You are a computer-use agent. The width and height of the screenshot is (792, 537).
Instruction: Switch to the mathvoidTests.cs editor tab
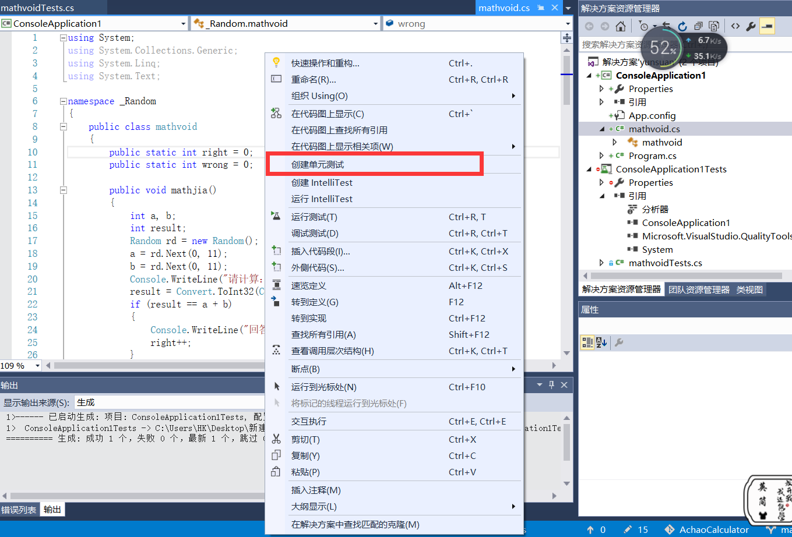[37, 8]
